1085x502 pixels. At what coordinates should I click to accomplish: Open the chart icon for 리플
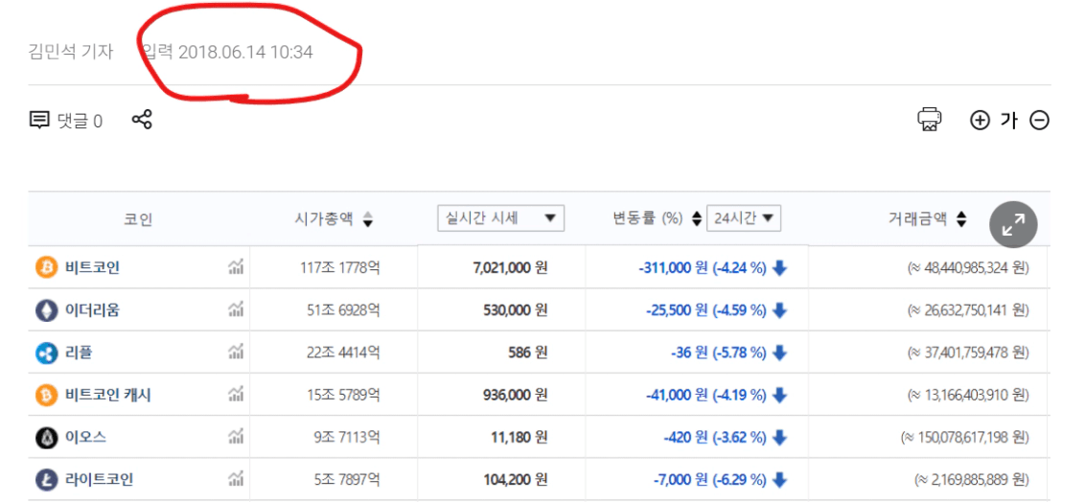pos(236,353)
